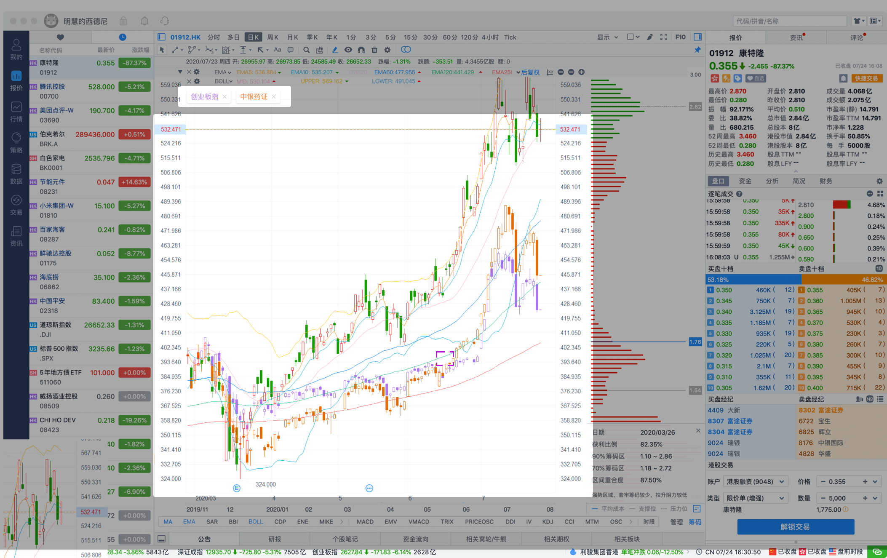Open 逐笔成交 help question icon
The image size is (887, 558).
click(740, 194)
